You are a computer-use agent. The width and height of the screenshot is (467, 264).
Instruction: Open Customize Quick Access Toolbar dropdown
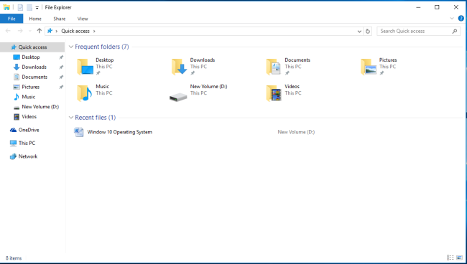point(37,8)
